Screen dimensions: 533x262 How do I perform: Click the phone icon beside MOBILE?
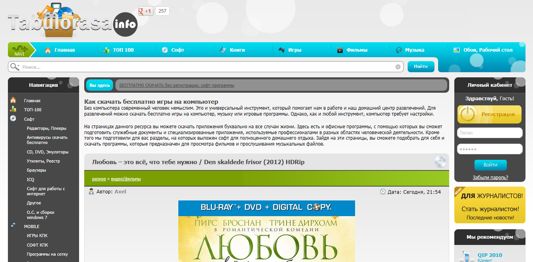click(x=13, y=225)
